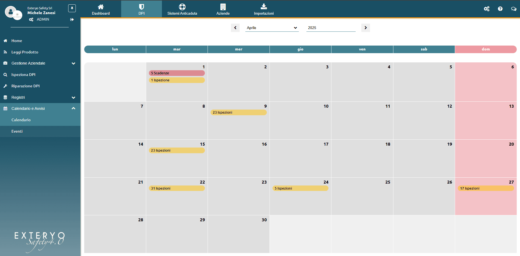Screen dimensions: 520x256
Task: Switch to the DPI shield tab
Action: 142,9
